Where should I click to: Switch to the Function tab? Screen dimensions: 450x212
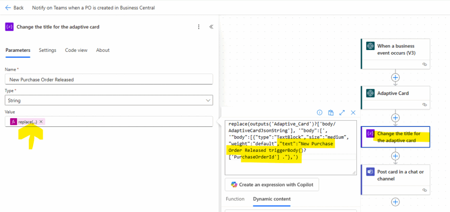[235, 199]
